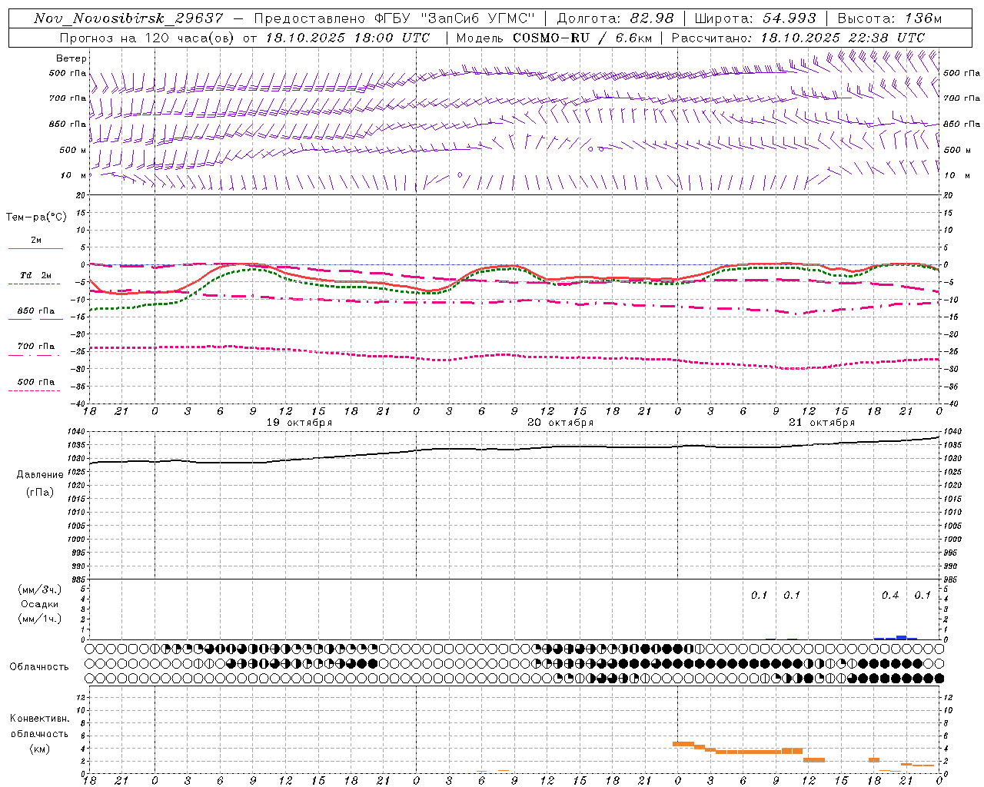
Task: Click the 'Долгота: 82.98' header field
Action: tap(615, 18)
